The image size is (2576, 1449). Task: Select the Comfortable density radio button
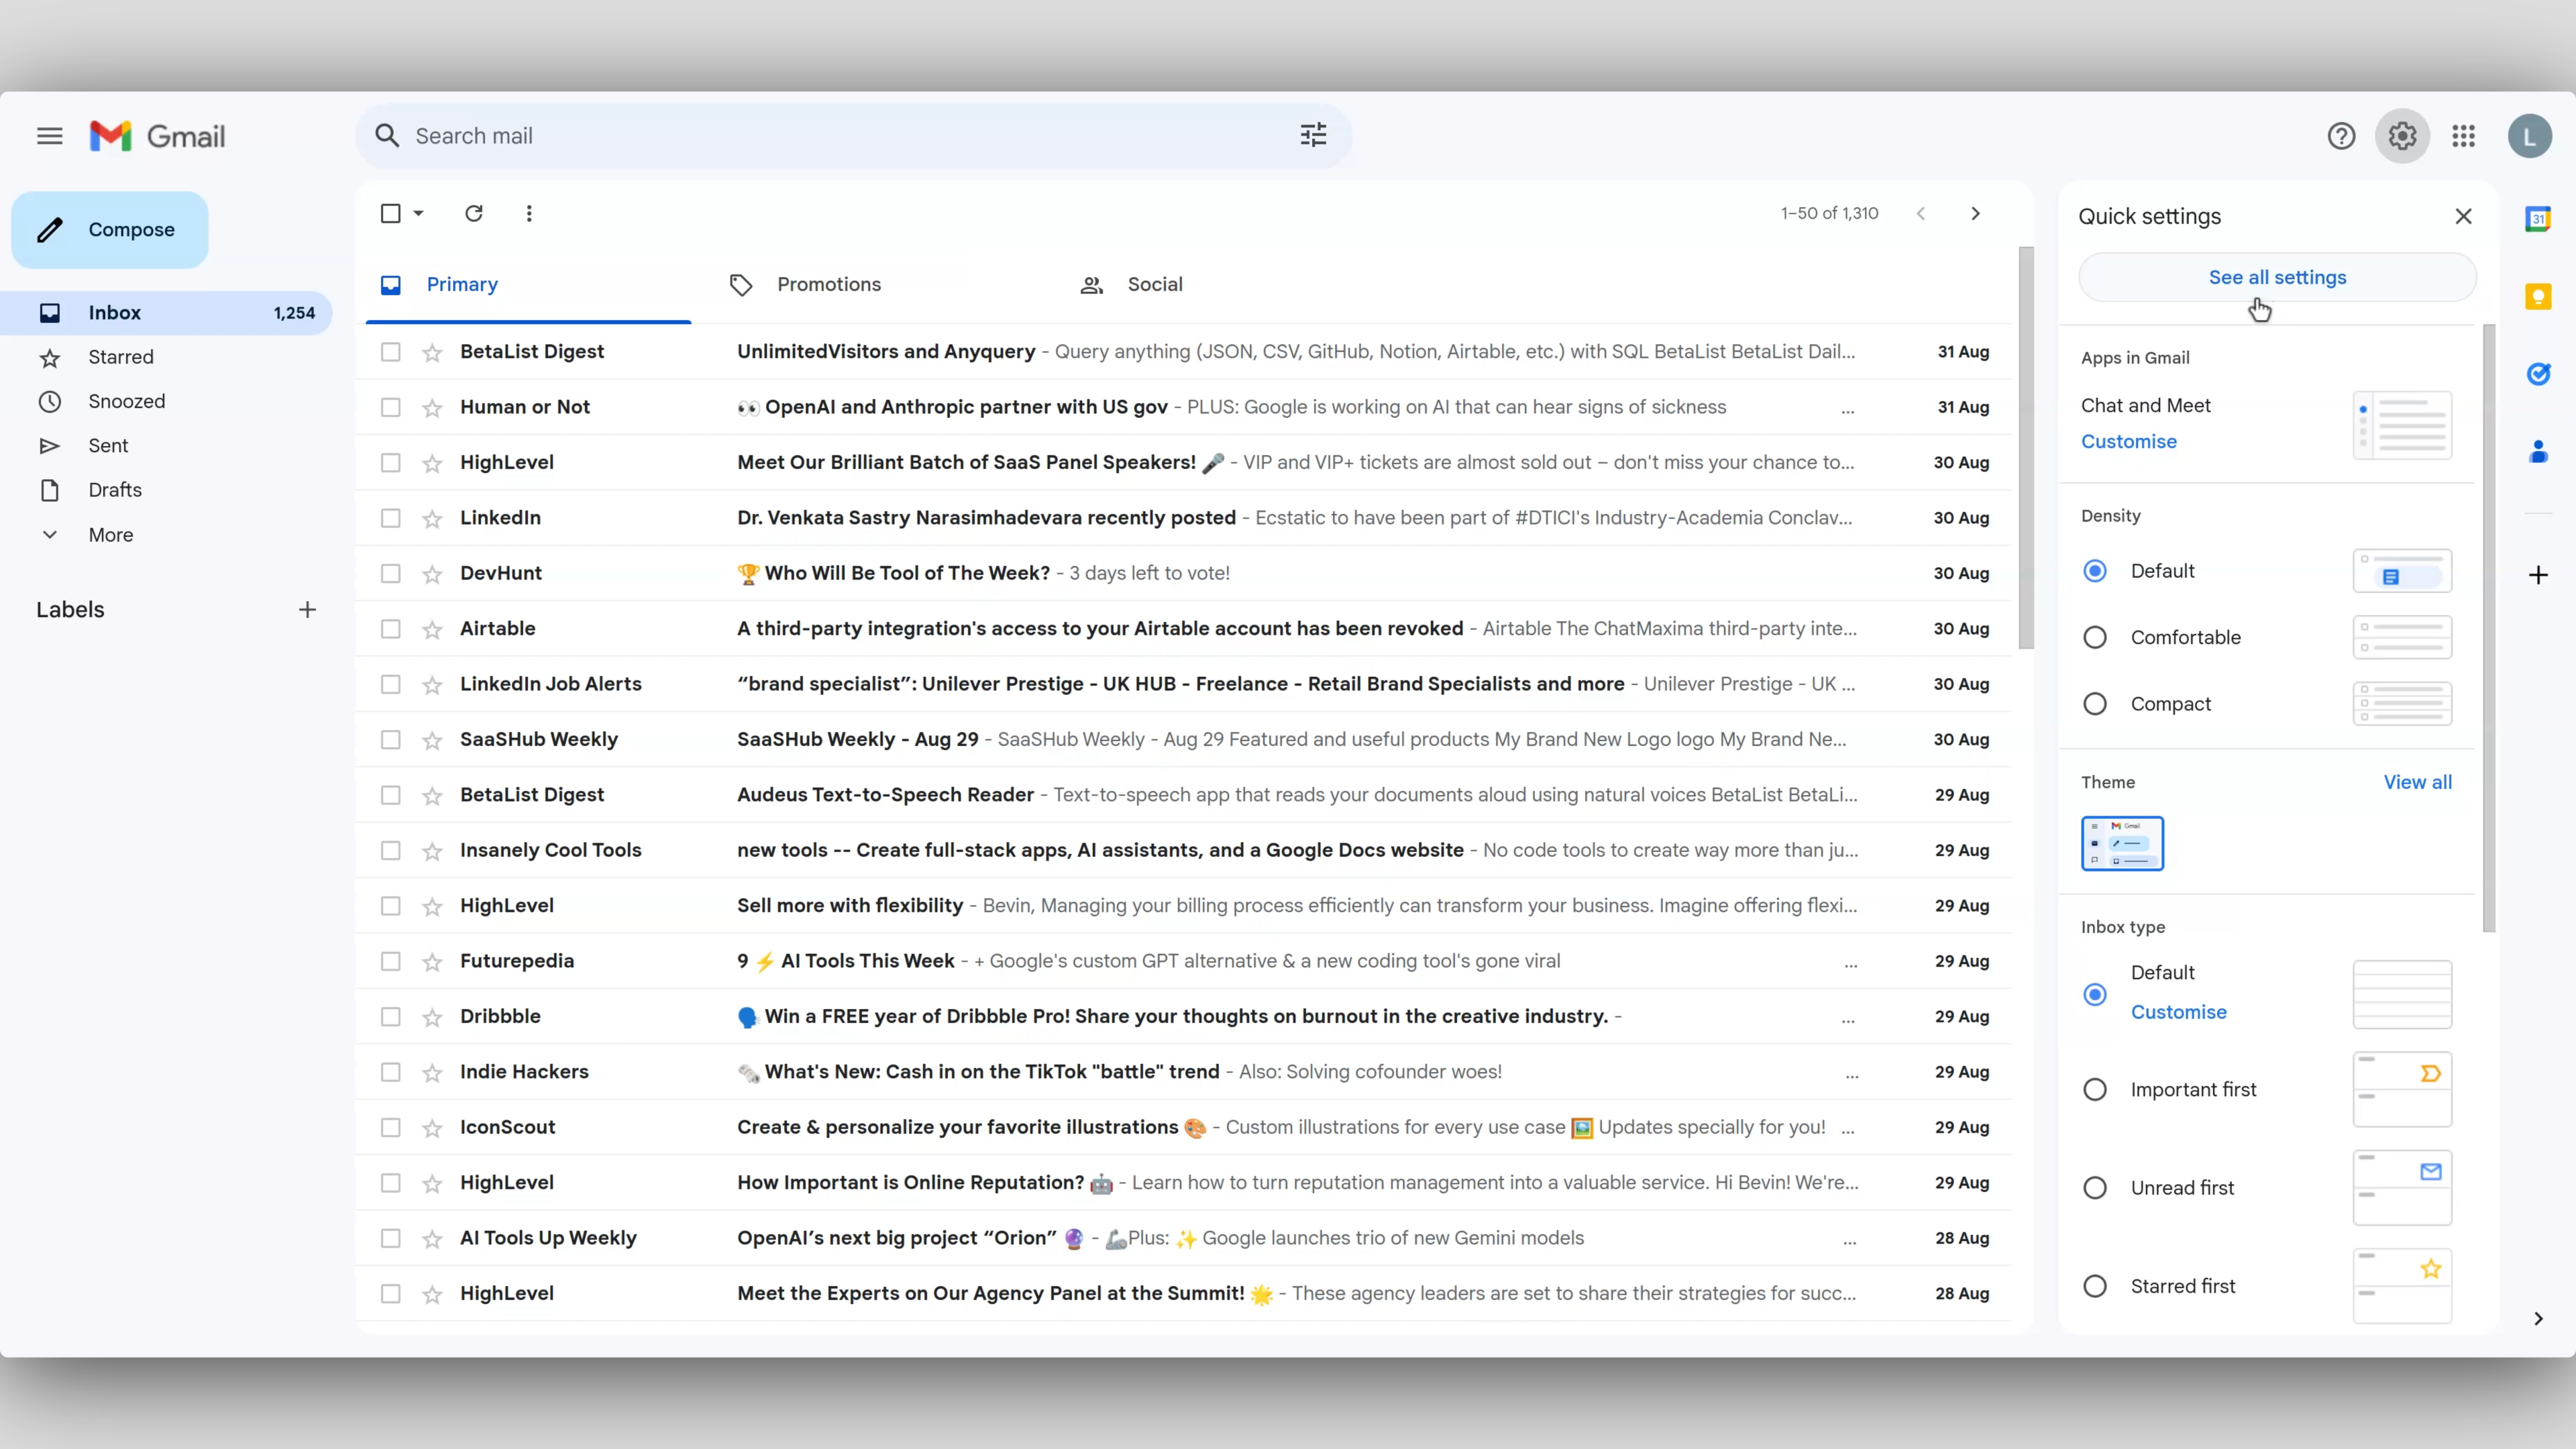(x=2095, y=637)
